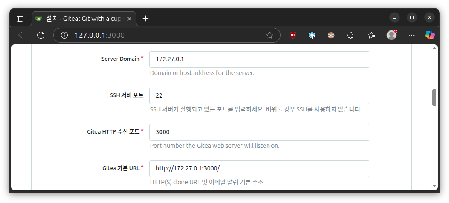
Task: Click the Server Domain label
Action: [x=120, y=59]
